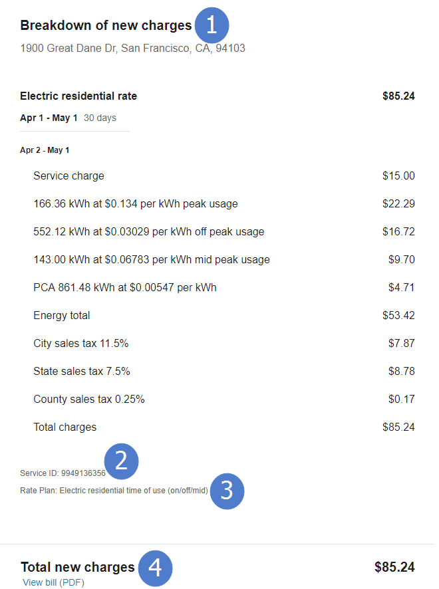
Task: Click the Total new charges amount $85.24
Action: pos(394,568)
